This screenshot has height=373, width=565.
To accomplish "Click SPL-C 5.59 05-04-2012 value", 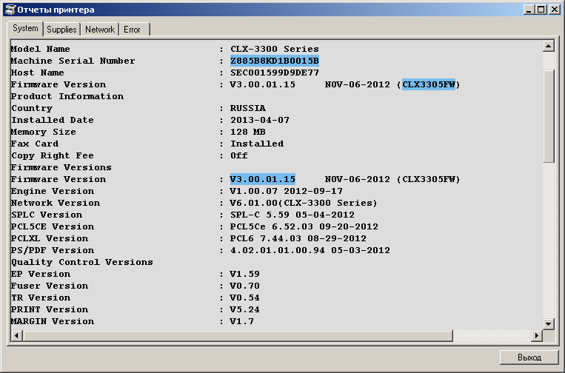I will (292, 215).
